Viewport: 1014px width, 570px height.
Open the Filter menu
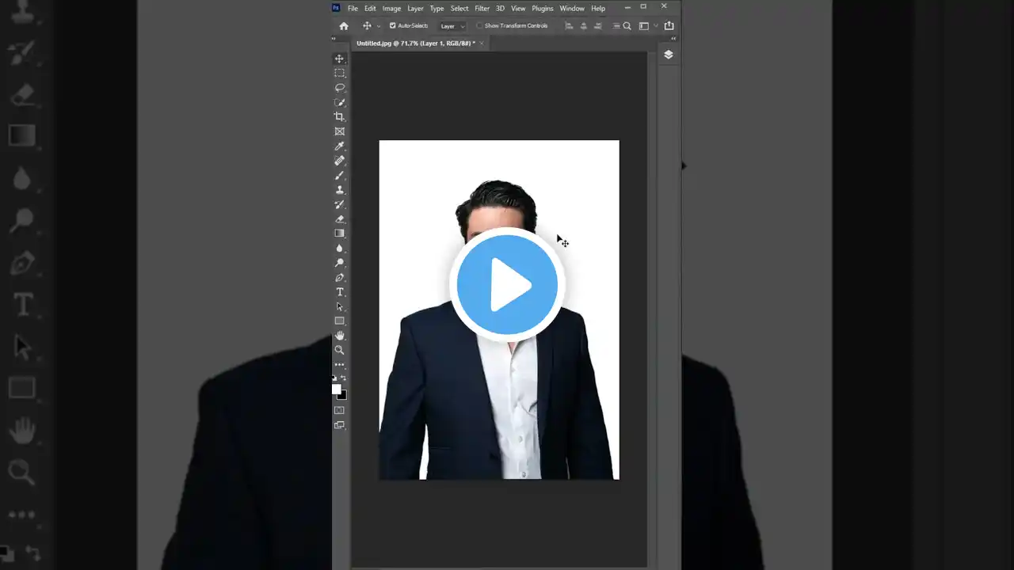(482, 9)
